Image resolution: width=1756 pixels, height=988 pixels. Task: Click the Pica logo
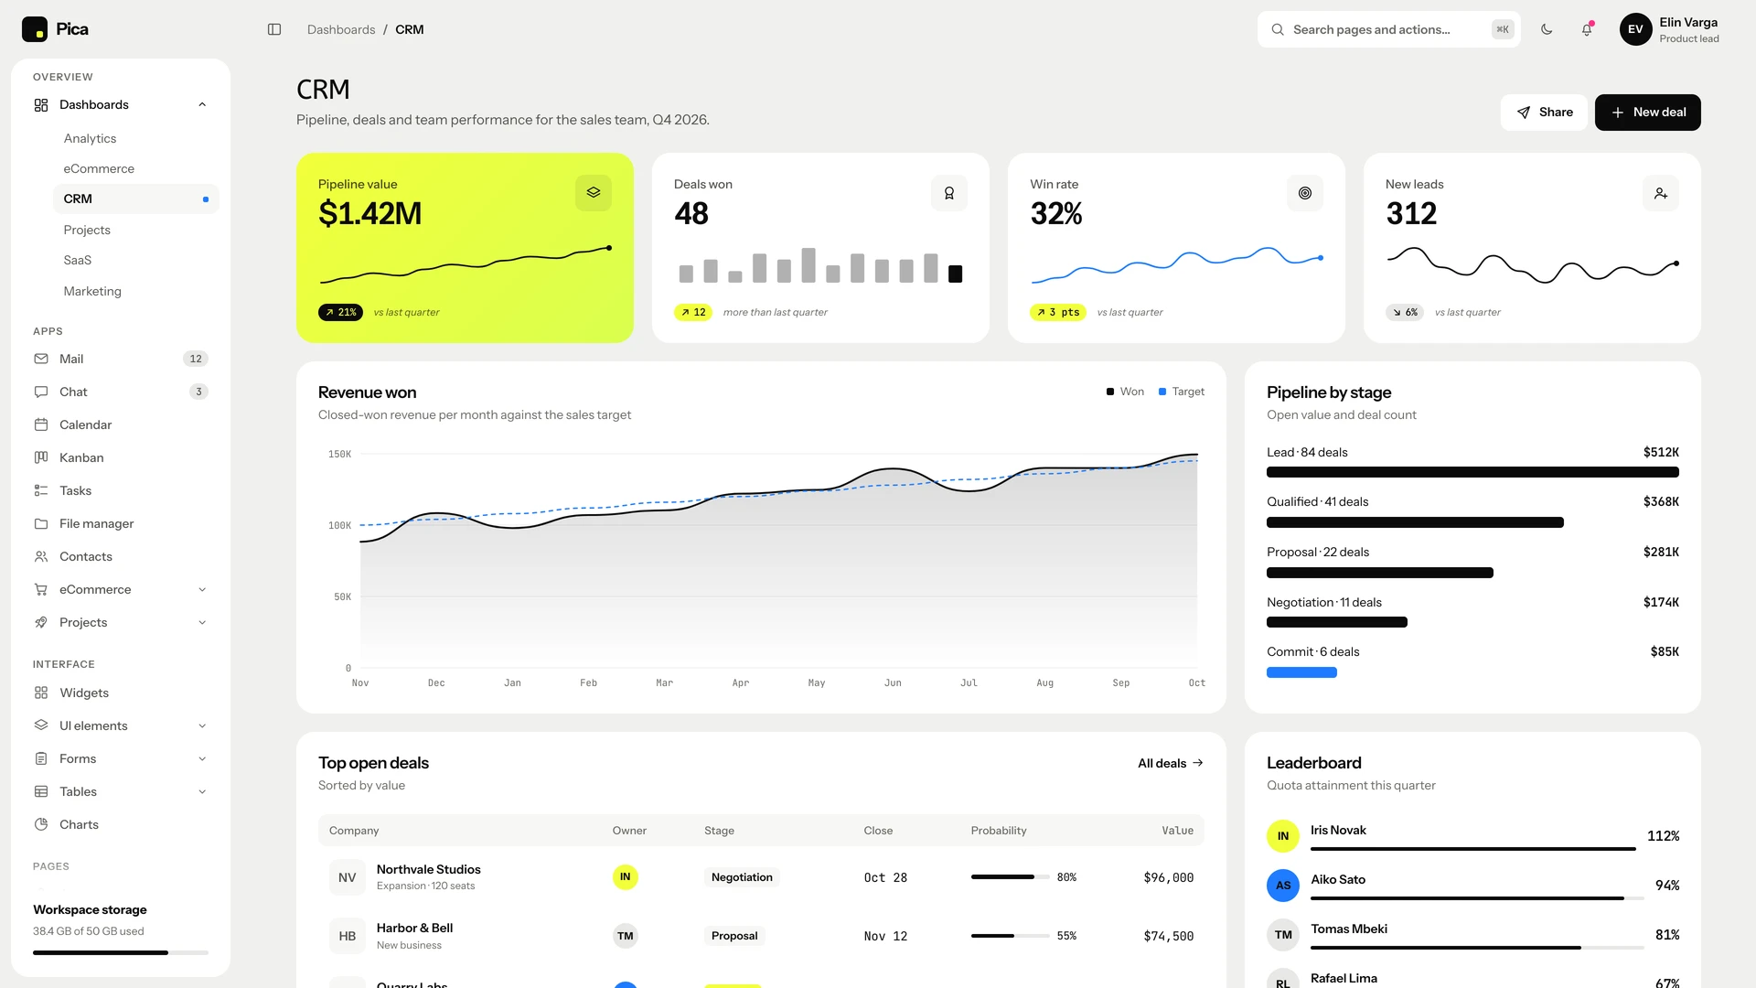[x=55, y=29]
